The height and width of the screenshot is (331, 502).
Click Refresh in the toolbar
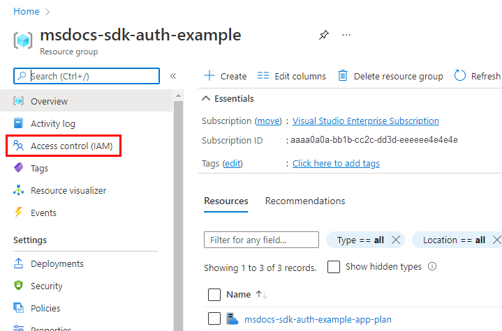478,76
